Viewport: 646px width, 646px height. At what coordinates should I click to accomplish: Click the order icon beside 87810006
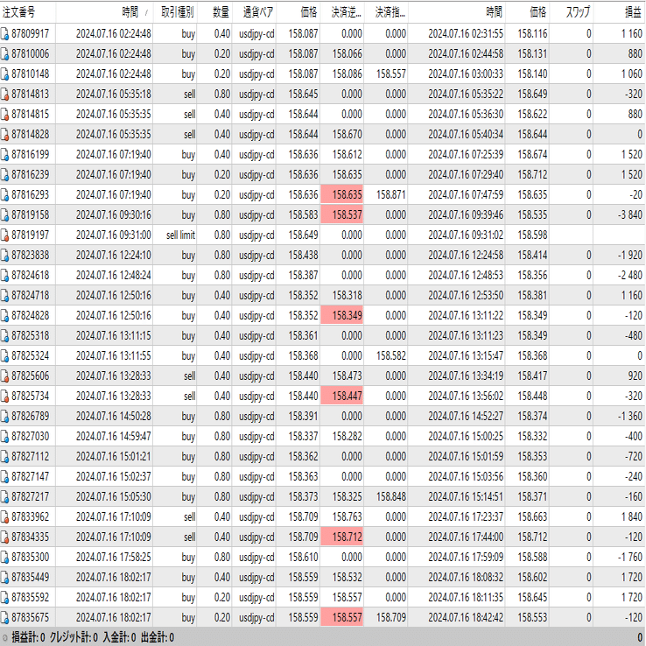point(4,54)
